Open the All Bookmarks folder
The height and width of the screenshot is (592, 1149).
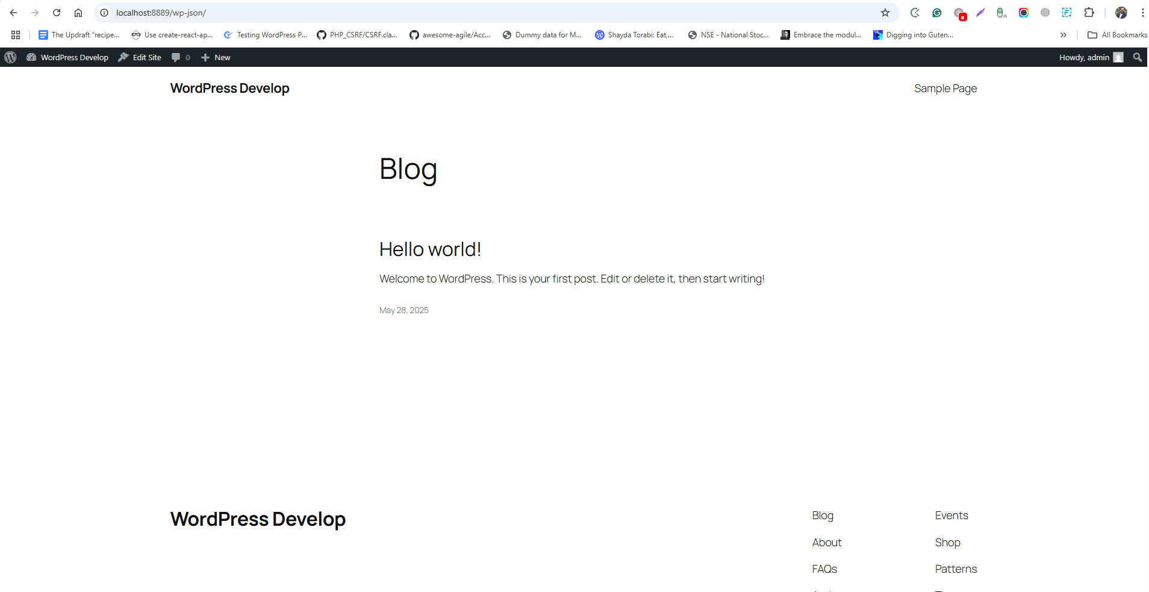pos(1117,35)
